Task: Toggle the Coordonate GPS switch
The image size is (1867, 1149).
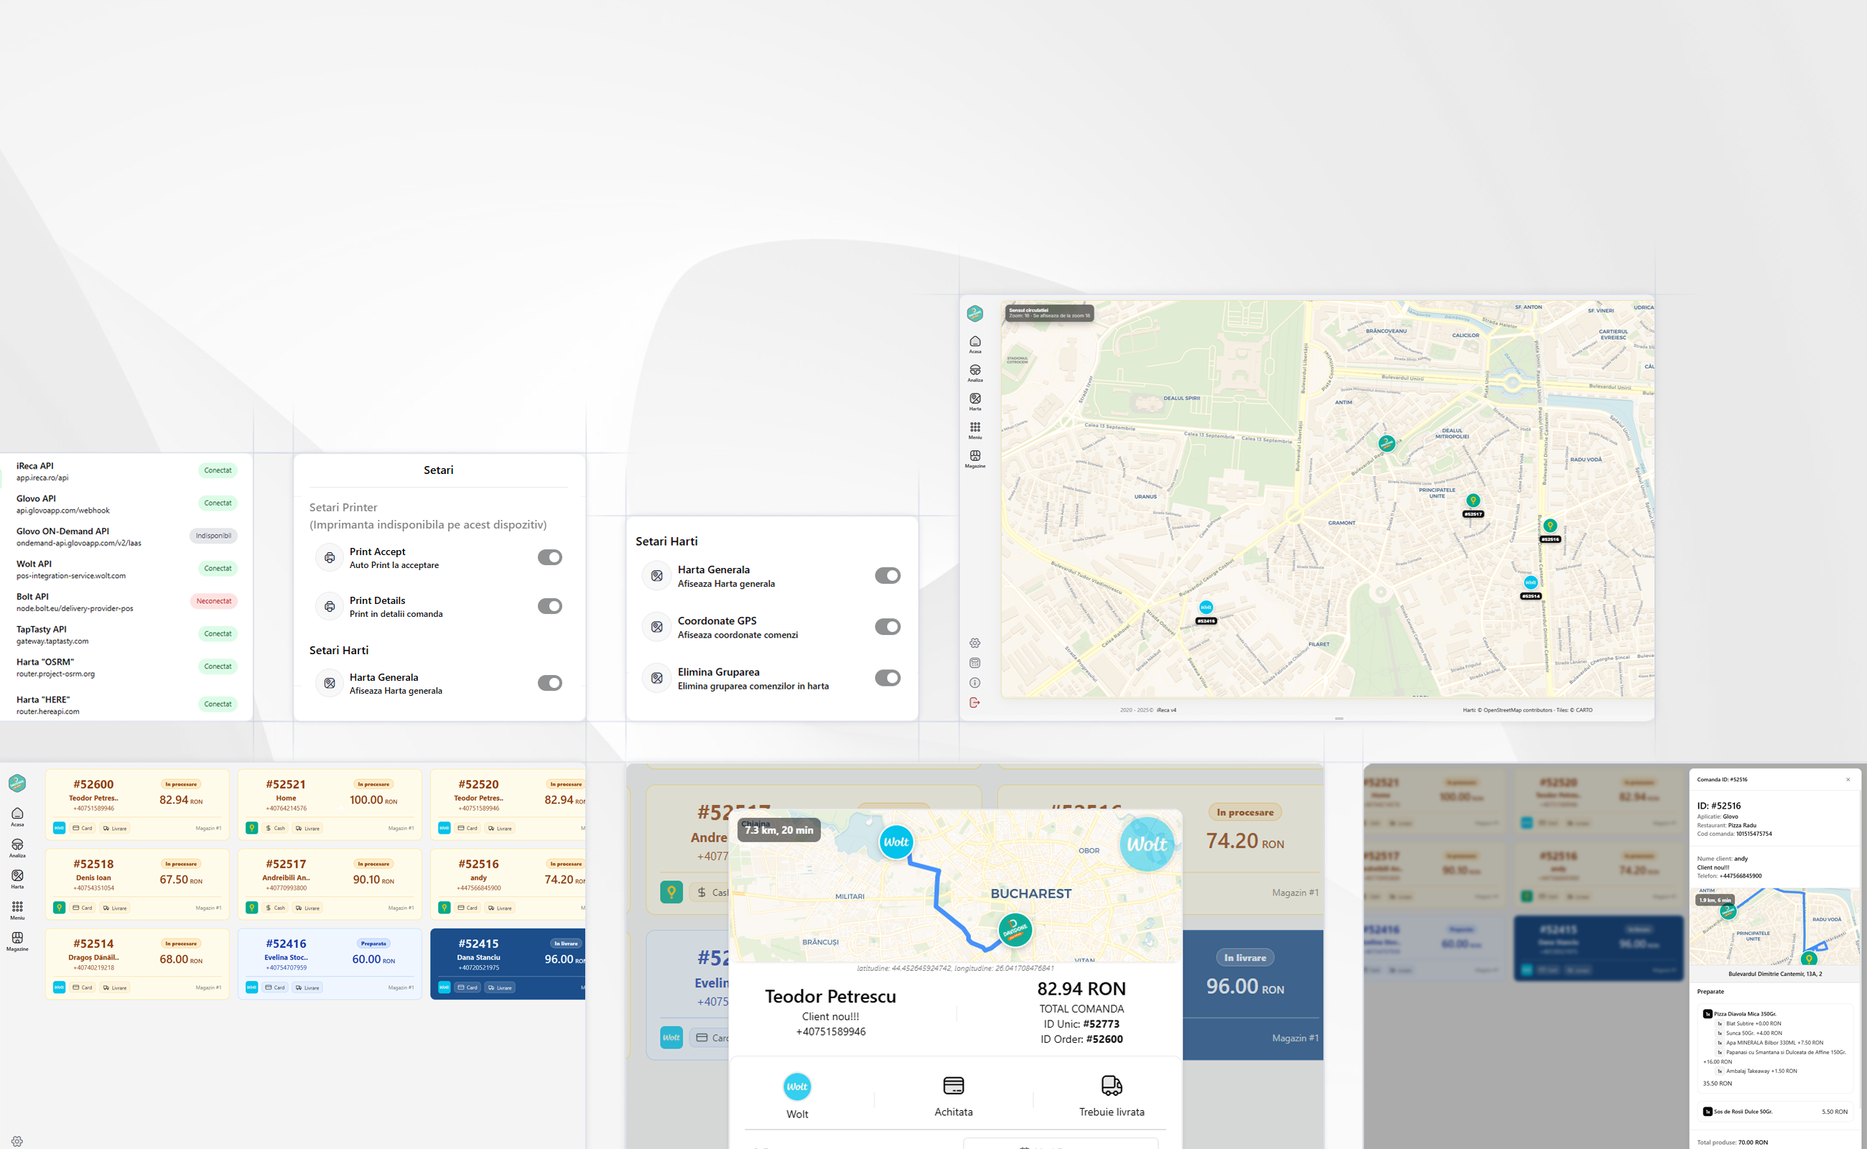Action: (887, 627)
